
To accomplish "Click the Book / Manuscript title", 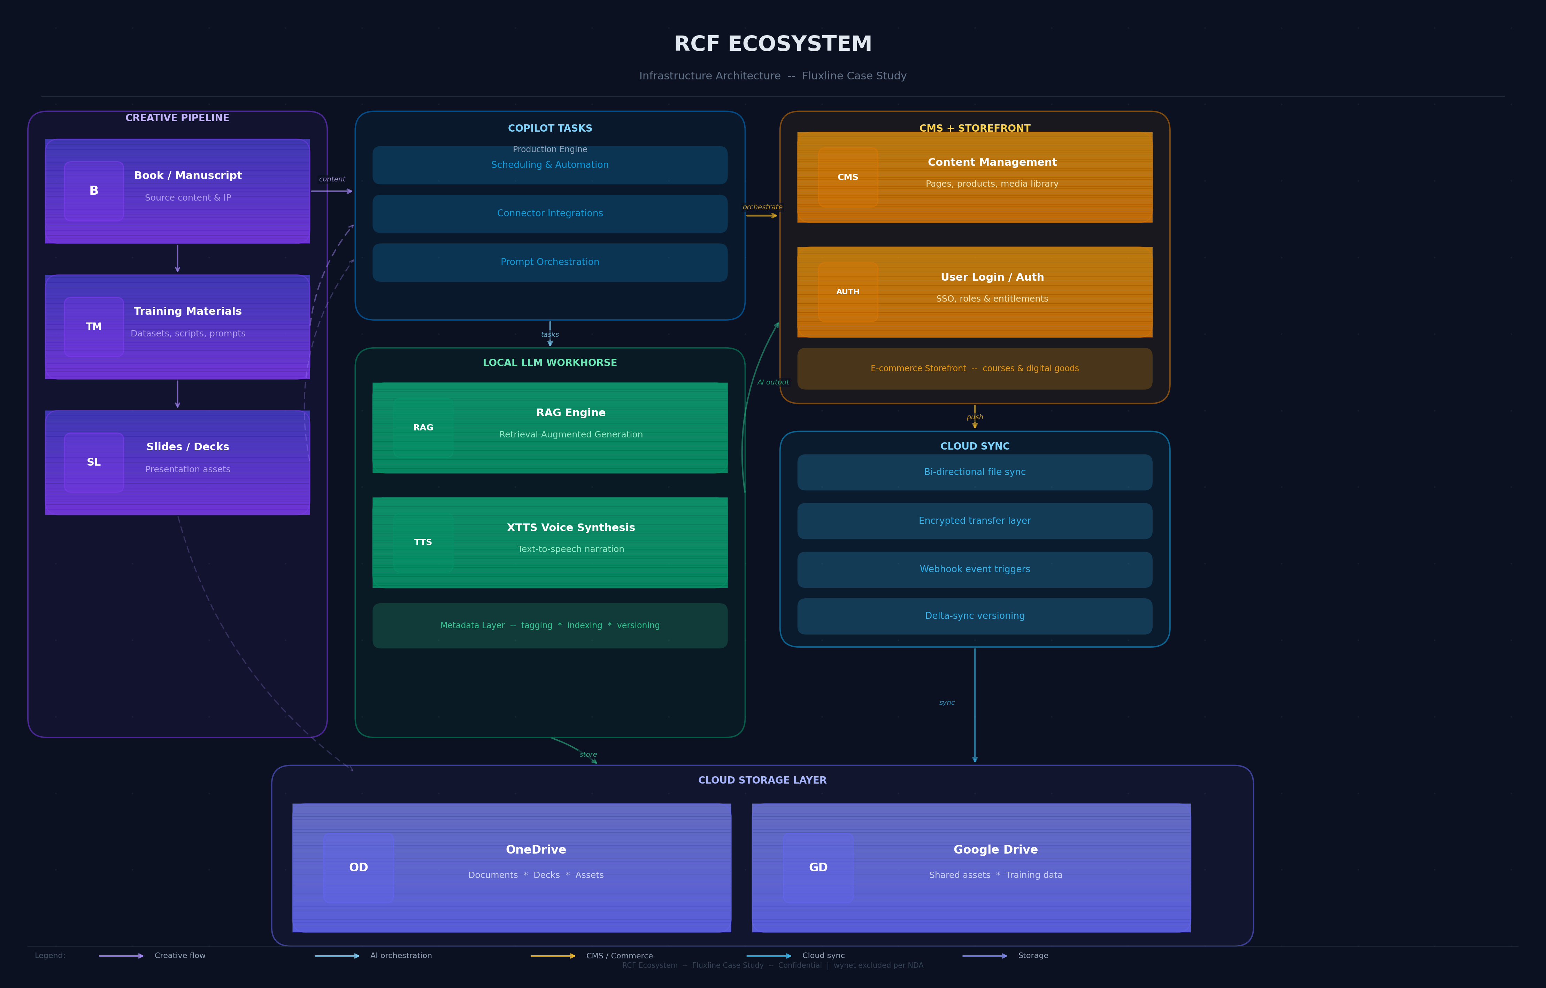I will [188, 176].
